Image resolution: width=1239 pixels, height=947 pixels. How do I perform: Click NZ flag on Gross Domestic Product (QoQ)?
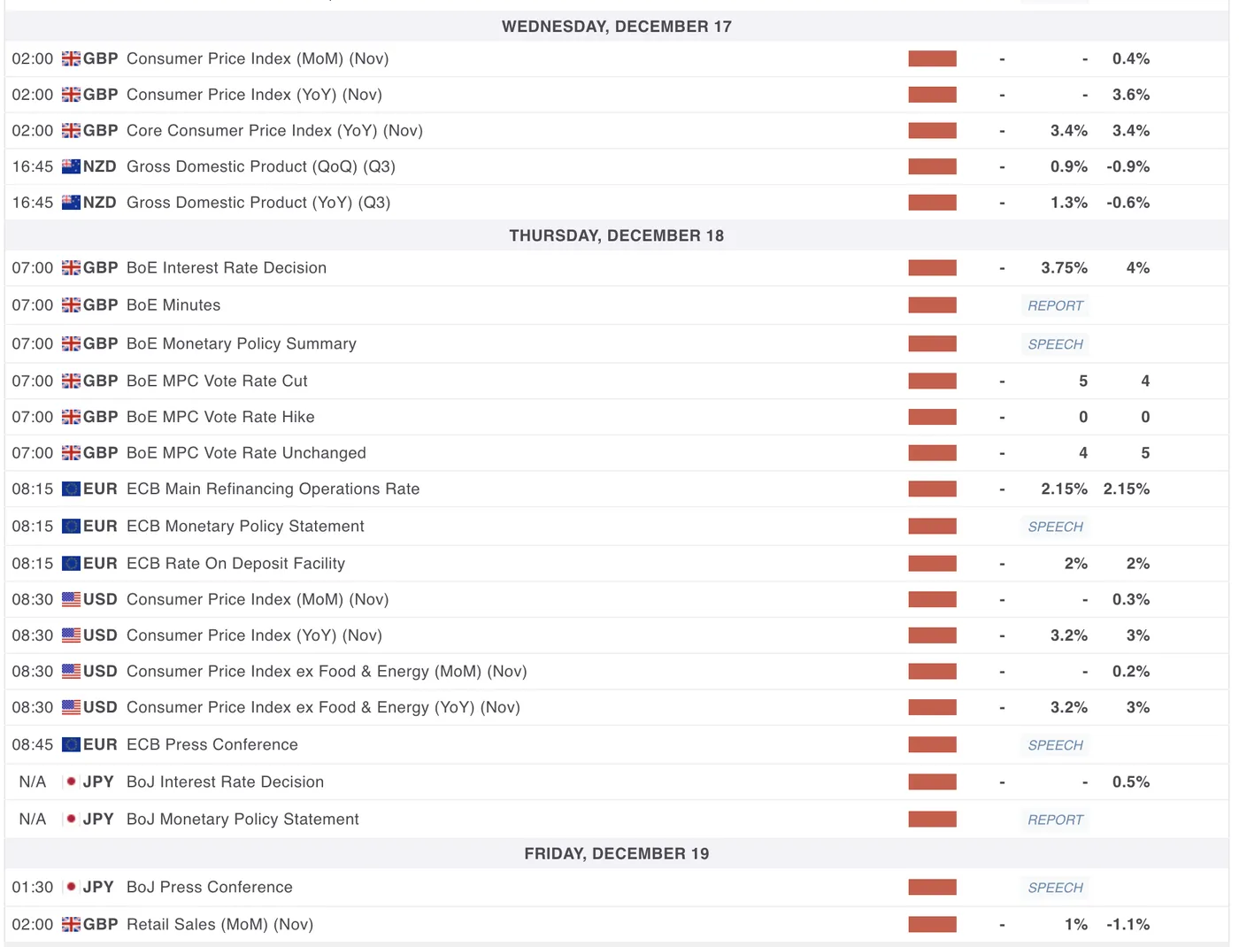pos(71,166)
